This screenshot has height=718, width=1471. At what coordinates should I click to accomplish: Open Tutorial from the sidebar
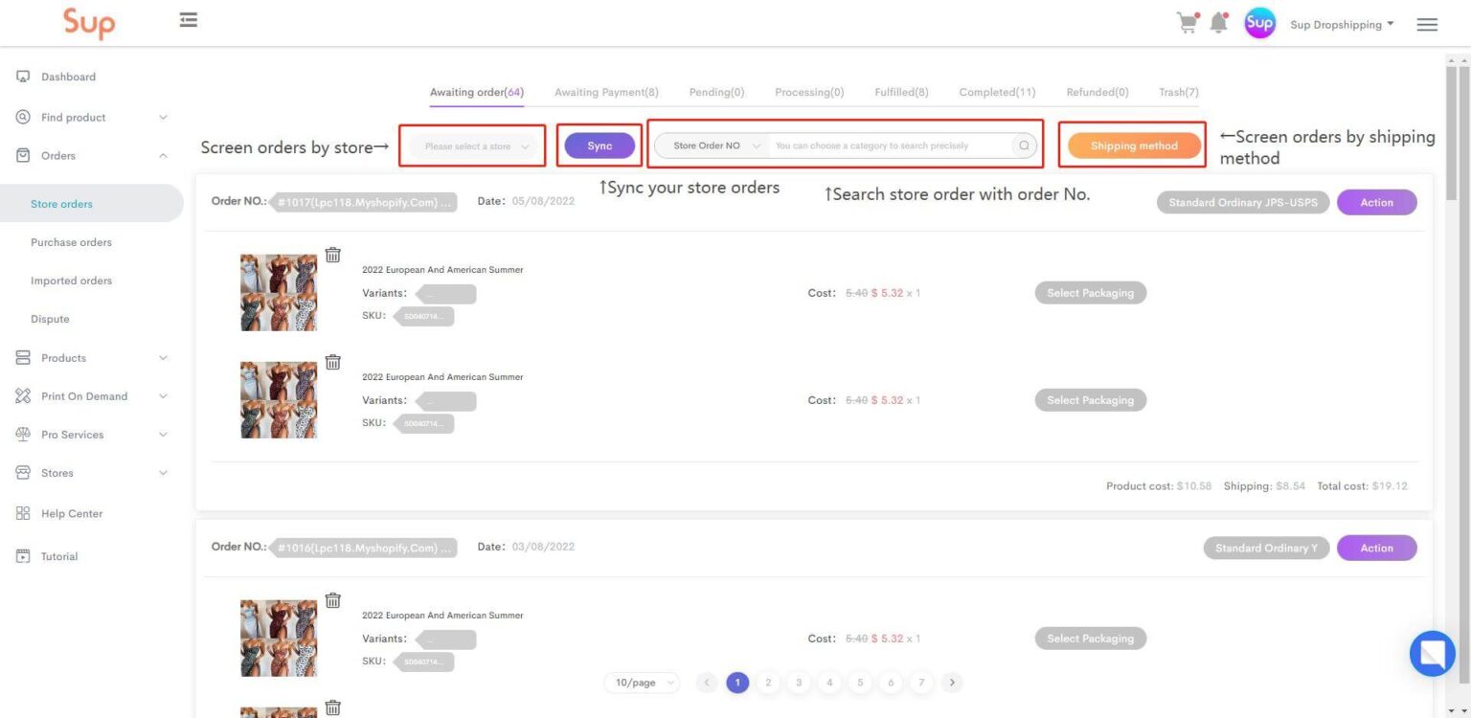[58, 556]
